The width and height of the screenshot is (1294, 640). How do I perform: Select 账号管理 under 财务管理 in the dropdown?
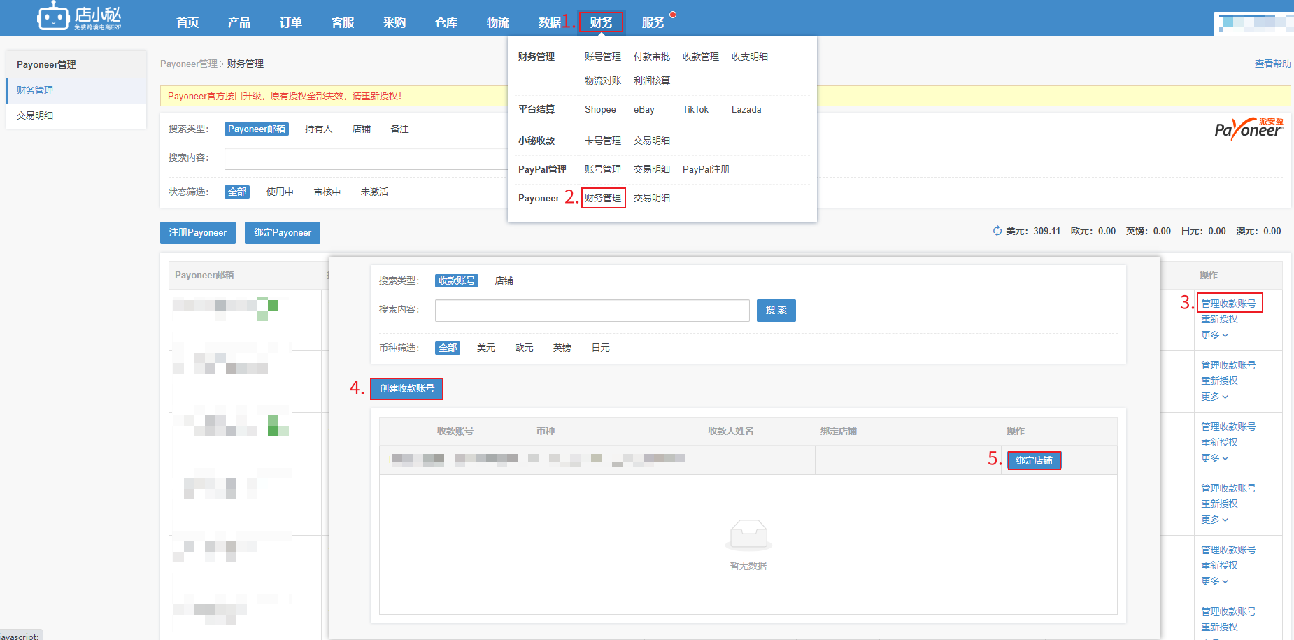(603, 57)
